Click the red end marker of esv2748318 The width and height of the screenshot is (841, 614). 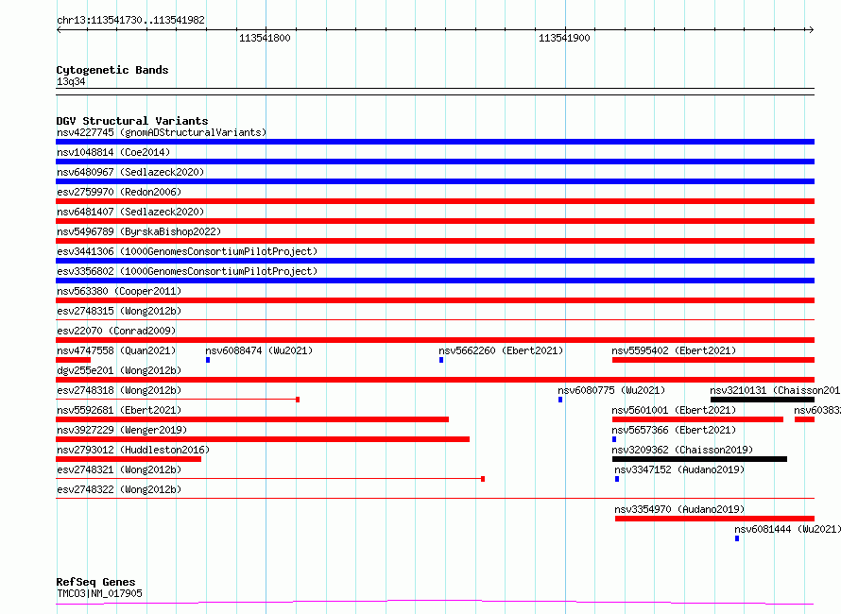[x=298, y=400]
